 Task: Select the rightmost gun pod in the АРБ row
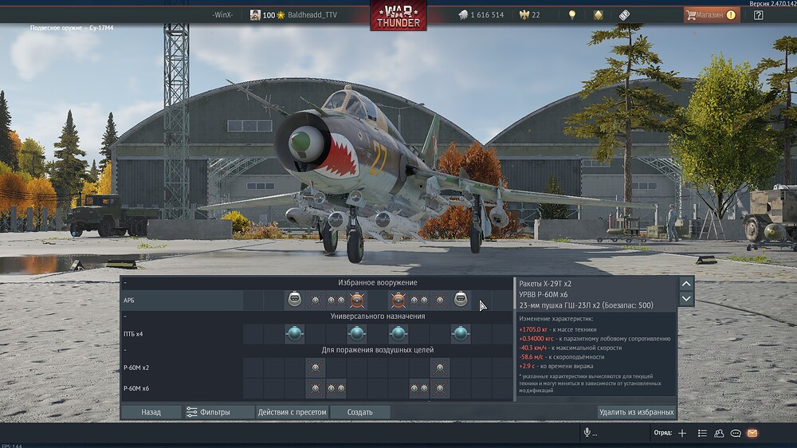pyautogui.click(x=461, y=300)
